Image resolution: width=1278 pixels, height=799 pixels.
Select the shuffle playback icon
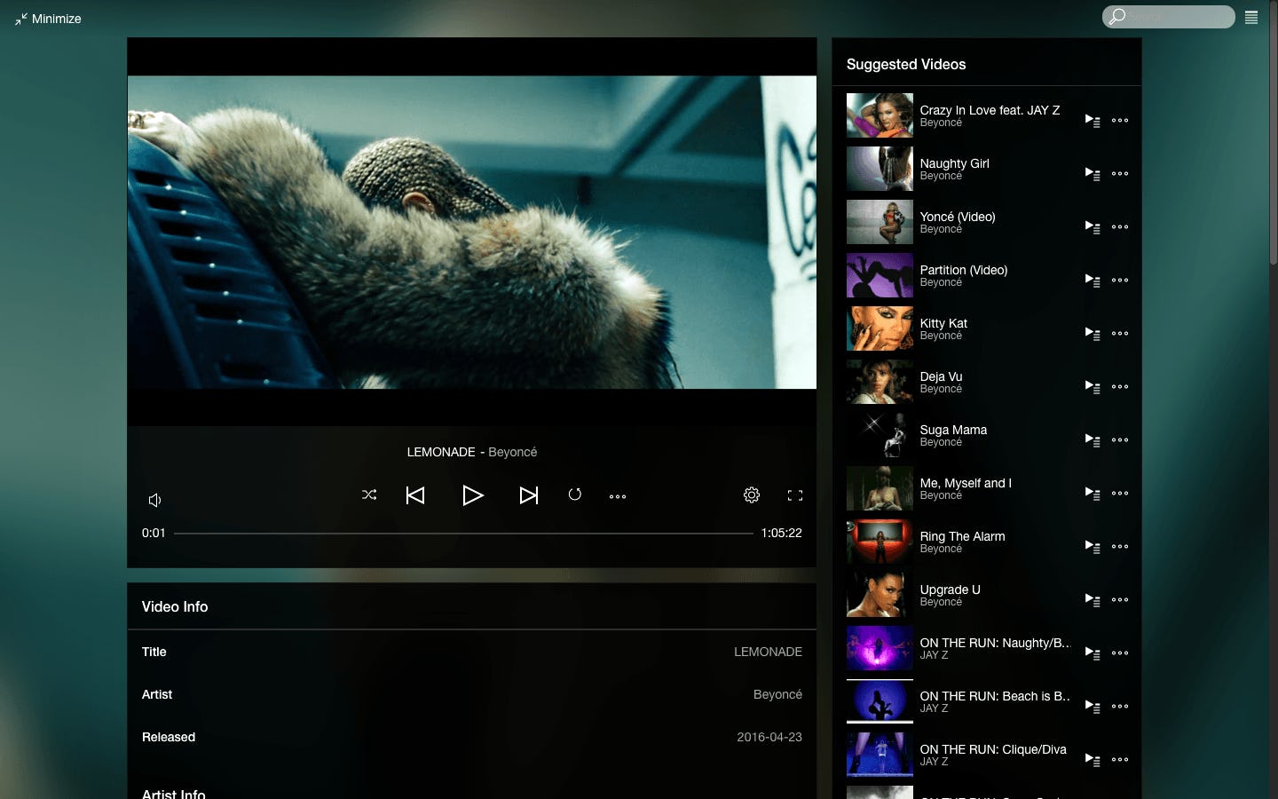tap(369, 495)
